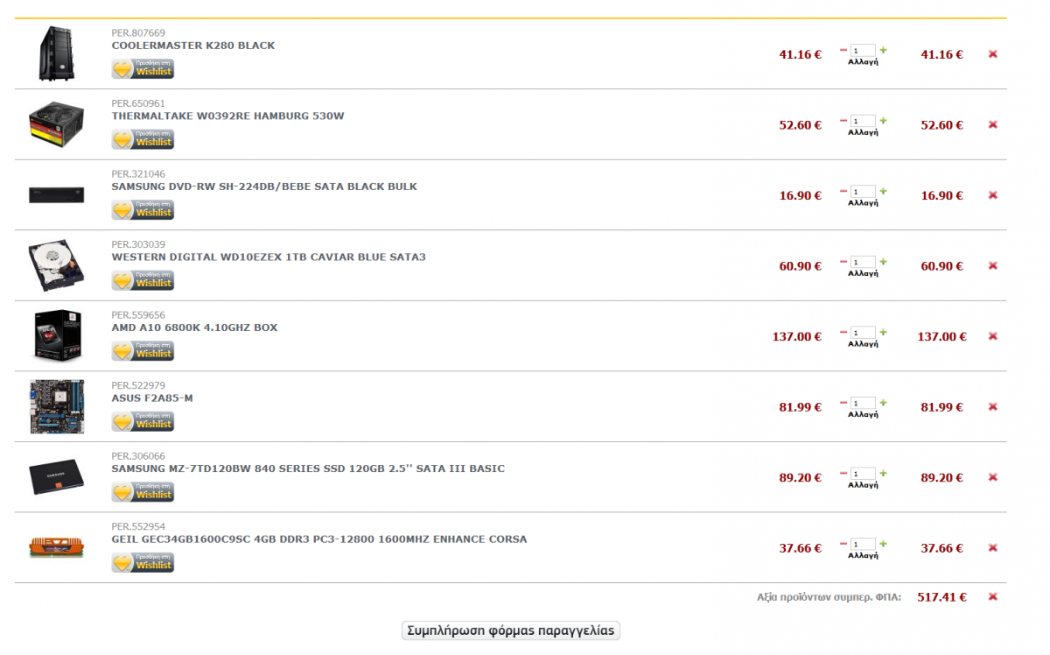The image size is (1050, 655).
Task: Select quantity field for ASUS F2A85-M
Action: [863, 404]
